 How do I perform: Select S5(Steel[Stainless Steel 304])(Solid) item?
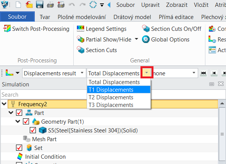tap(93, 131)
